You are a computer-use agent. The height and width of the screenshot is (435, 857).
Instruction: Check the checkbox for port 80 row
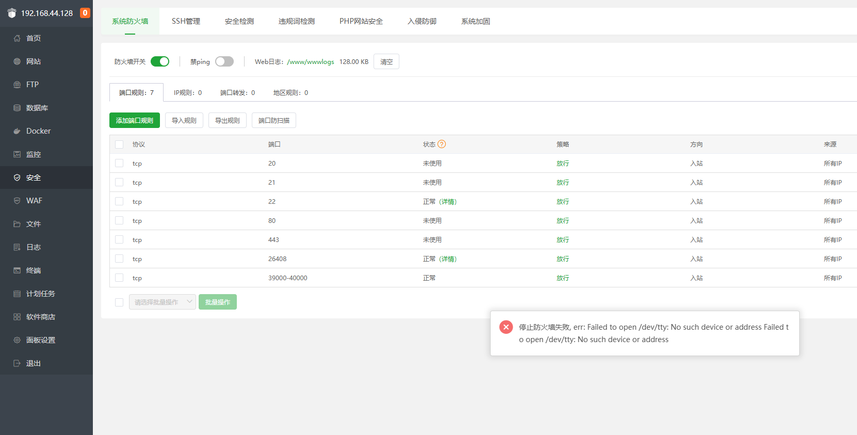(119, 220)
